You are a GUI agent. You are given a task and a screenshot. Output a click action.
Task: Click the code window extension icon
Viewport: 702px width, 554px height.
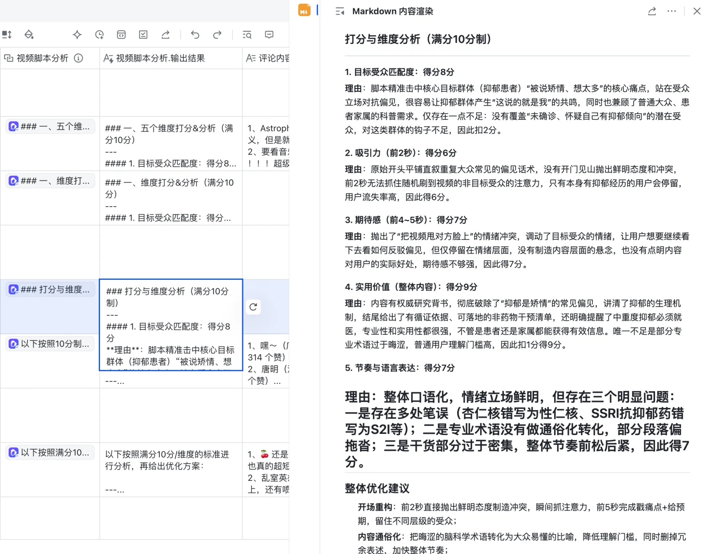(x=122, y=35)
